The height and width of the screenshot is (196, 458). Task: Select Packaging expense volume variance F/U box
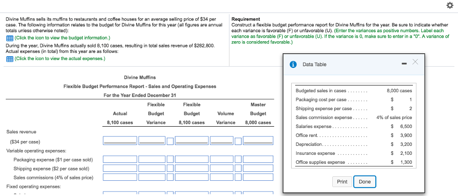coord(238,159)
